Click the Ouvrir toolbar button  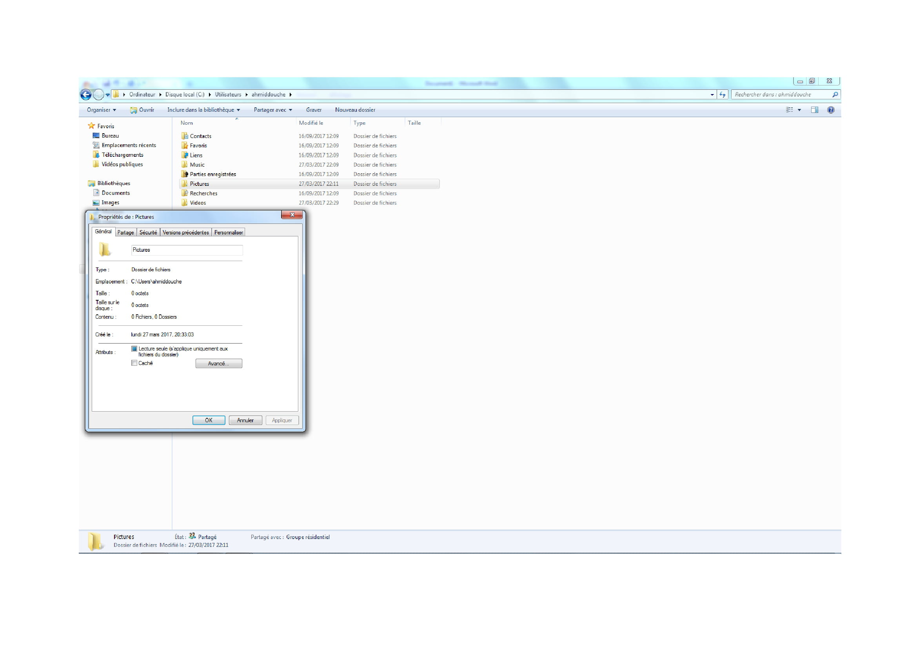(x=142, y=110)
